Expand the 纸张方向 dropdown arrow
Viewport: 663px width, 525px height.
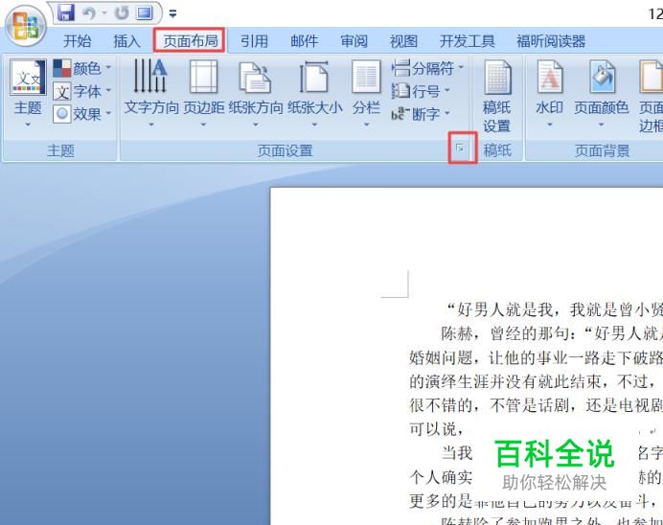256,125
